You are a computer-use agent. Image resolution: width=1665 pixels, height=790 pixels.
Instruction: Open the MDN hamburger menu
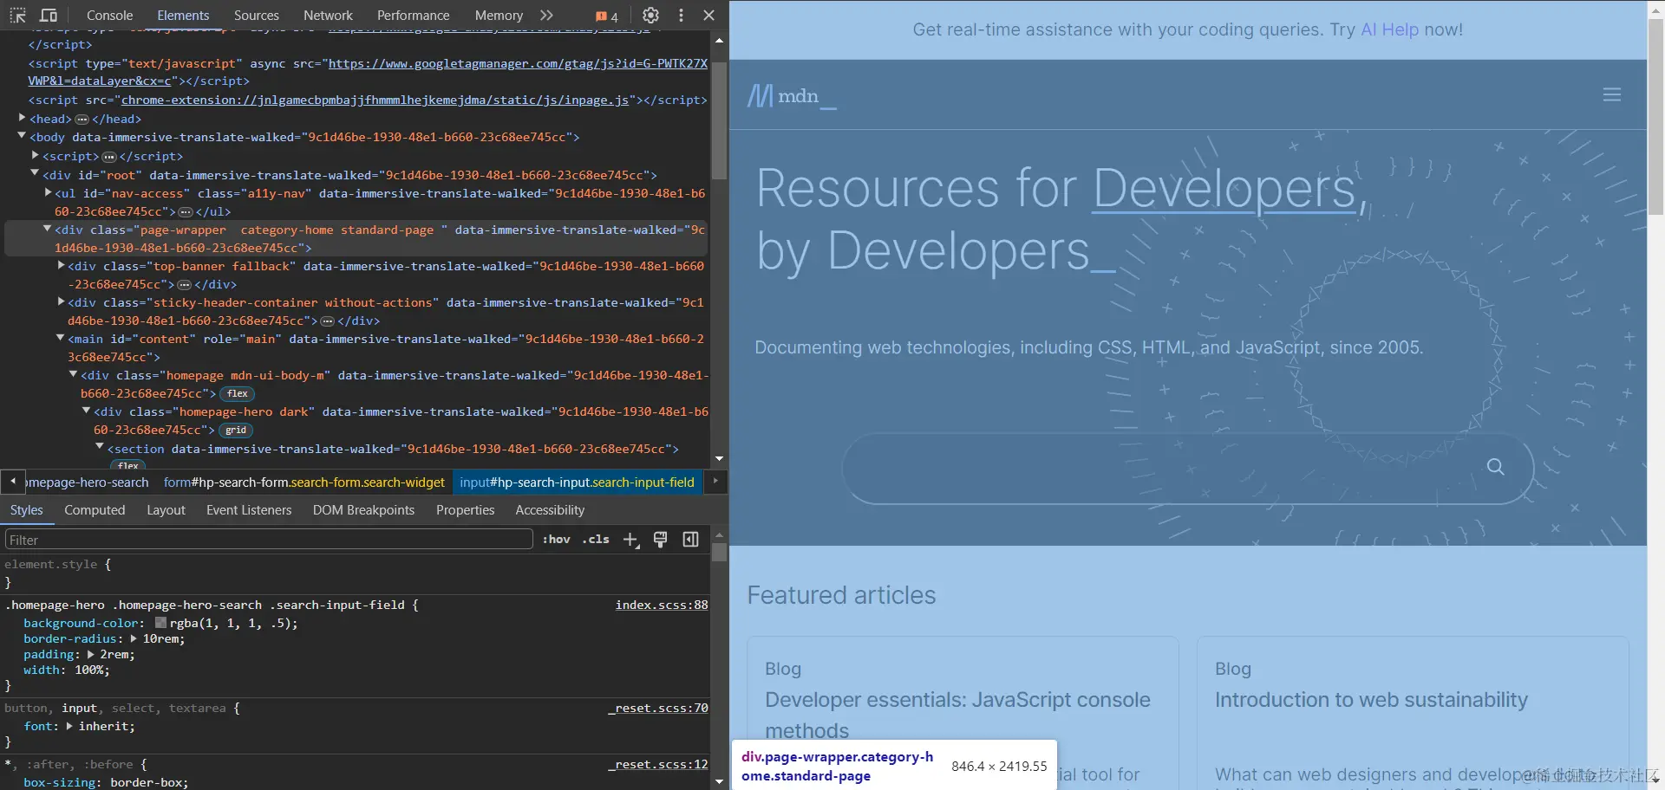(x=1611, y=94)
